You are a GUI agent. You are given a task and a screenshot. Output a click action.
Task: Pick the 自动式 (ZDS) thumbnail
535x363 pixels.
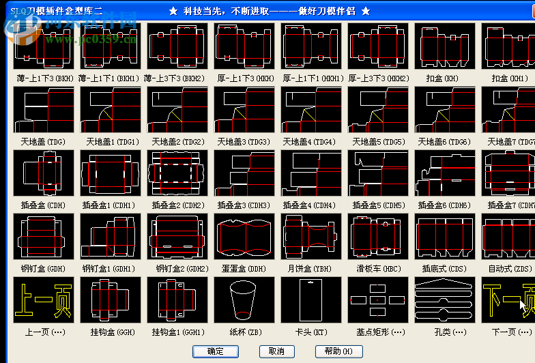pos(508,236)
